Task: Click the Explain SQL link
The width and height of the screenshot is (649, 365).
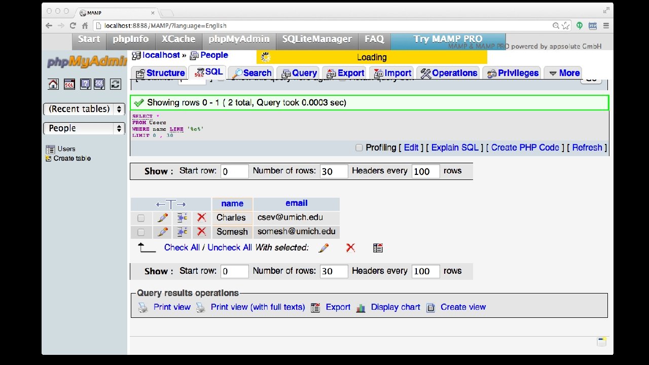Action: [x=455, y=148]
